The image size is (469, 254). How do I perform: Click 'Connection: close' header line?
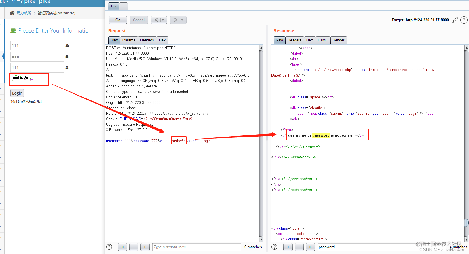[121, 108]
